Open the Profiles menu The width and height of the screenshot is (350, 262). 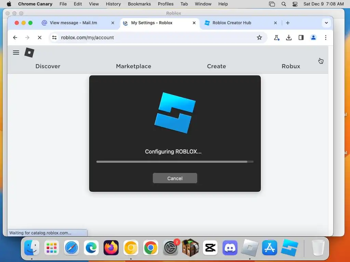click(166, 4)
